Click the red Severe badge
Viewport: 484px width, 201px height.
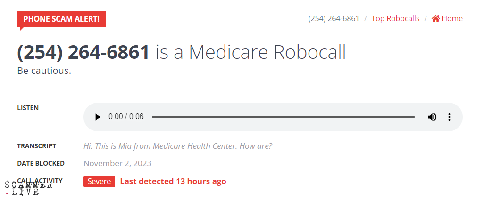99,181
